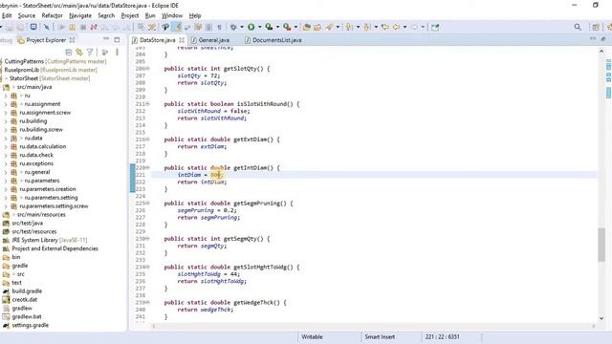
Task: Open the Refactor menu
Action: tap(52, 15)
